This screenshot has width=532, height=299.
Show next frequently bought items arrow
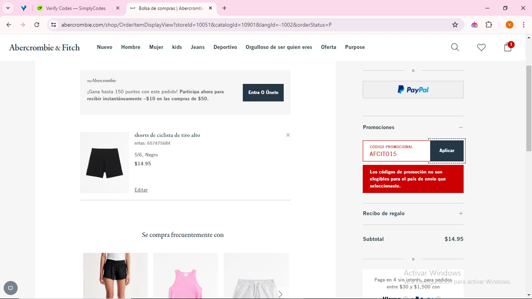(x=281, y=294)
